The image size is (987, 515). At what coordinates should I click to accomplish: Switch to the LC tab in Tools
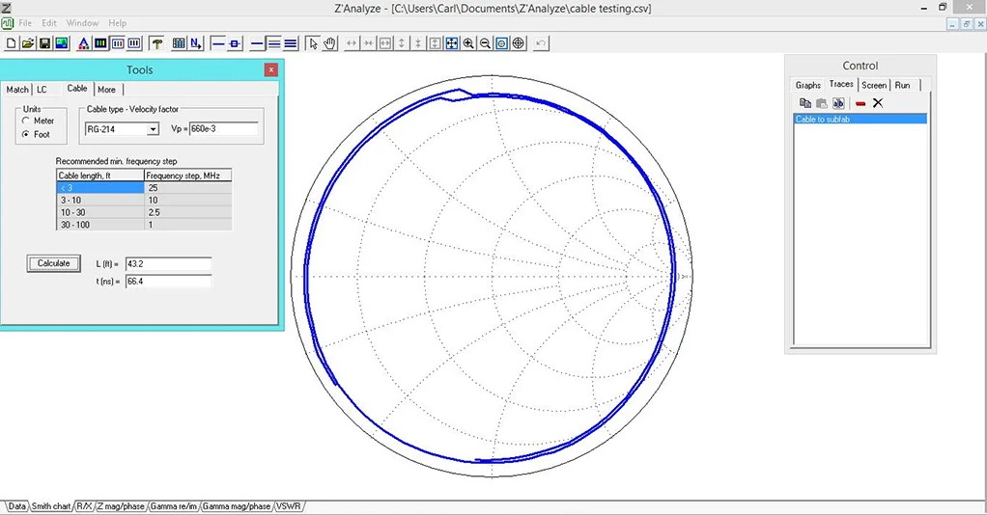click(42, 90)
